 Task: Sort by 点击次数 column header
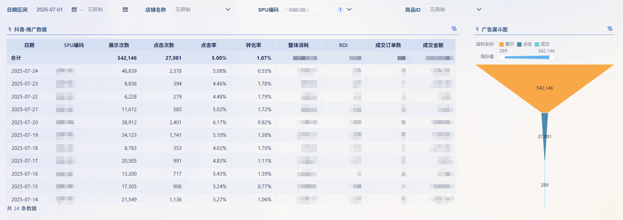(164, 45)
